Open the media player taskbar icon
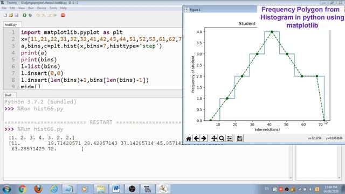345x194 pixels. [84, 189]
